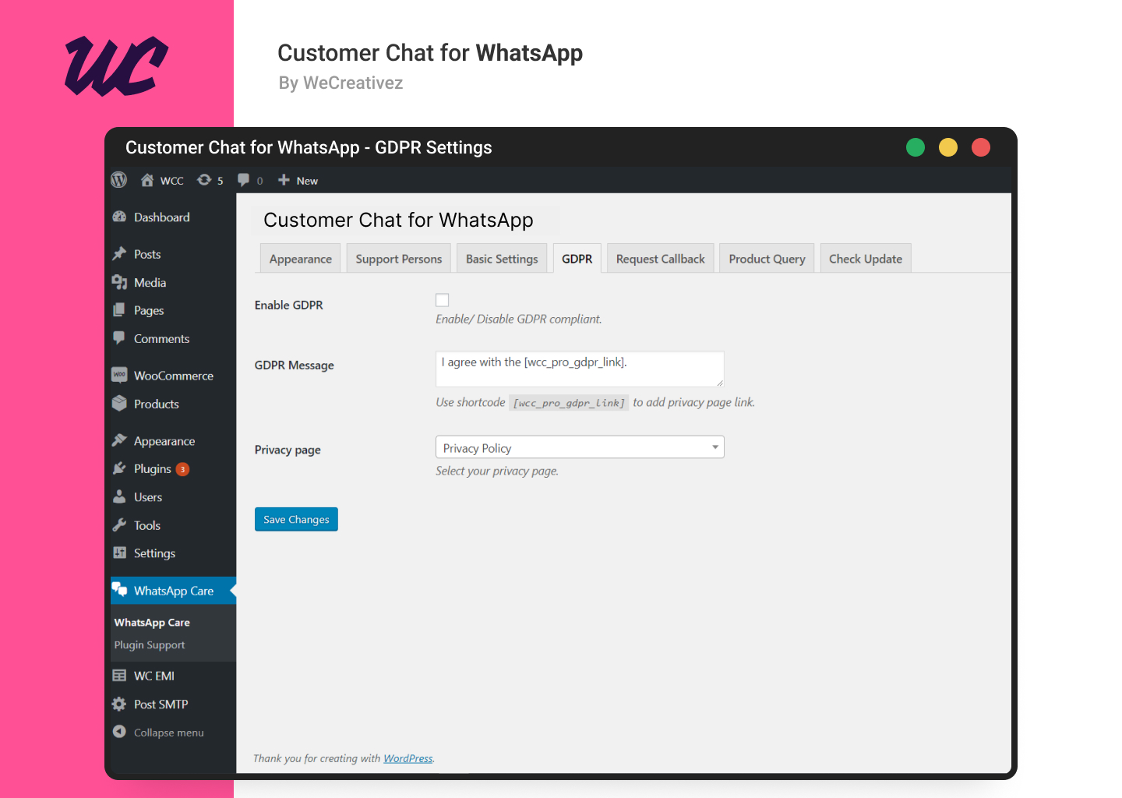Open Plugin Support submenu link
The height and width of the screenshot is (798, 1122).
150,645
